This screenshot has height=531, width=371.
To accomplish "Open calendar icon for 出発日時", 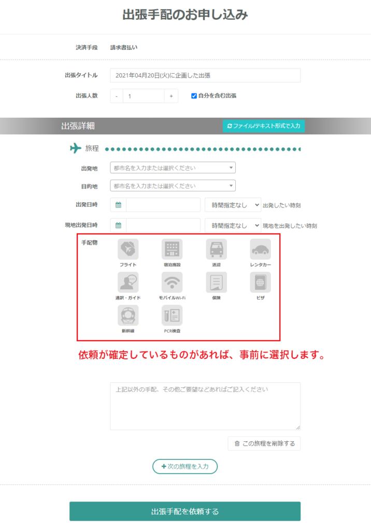I will pyautogui.click(x=118, y=205).
